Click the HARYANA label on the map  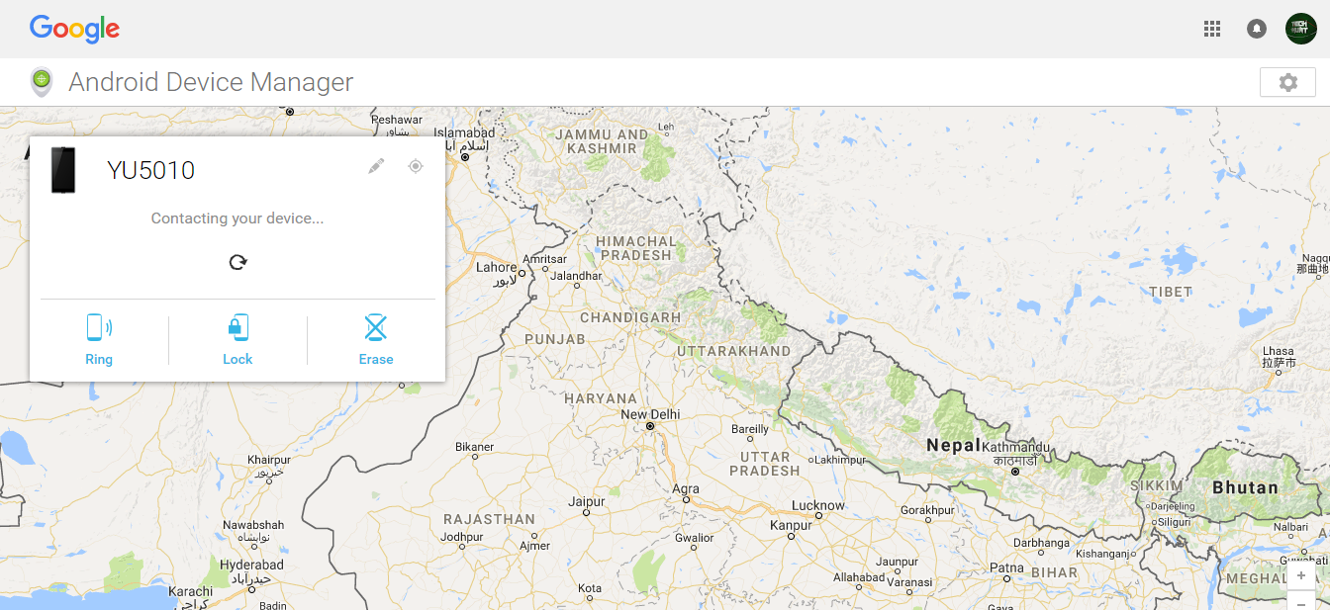pos(601,398)
